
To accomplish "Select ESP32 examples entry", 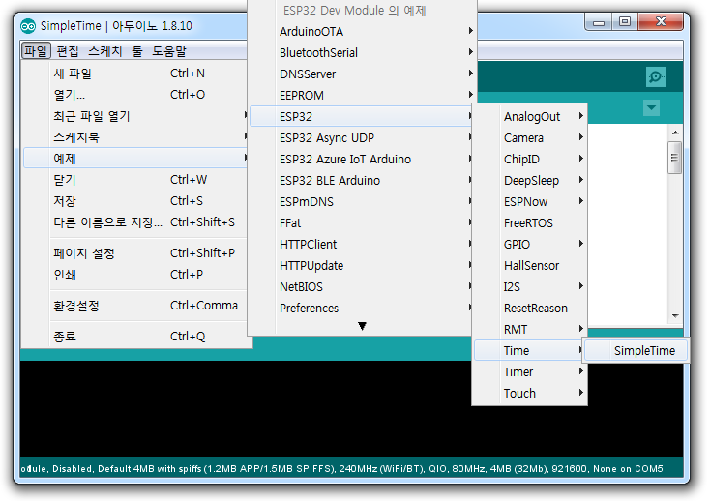I will pyautogui.click(x=362, y=116).
